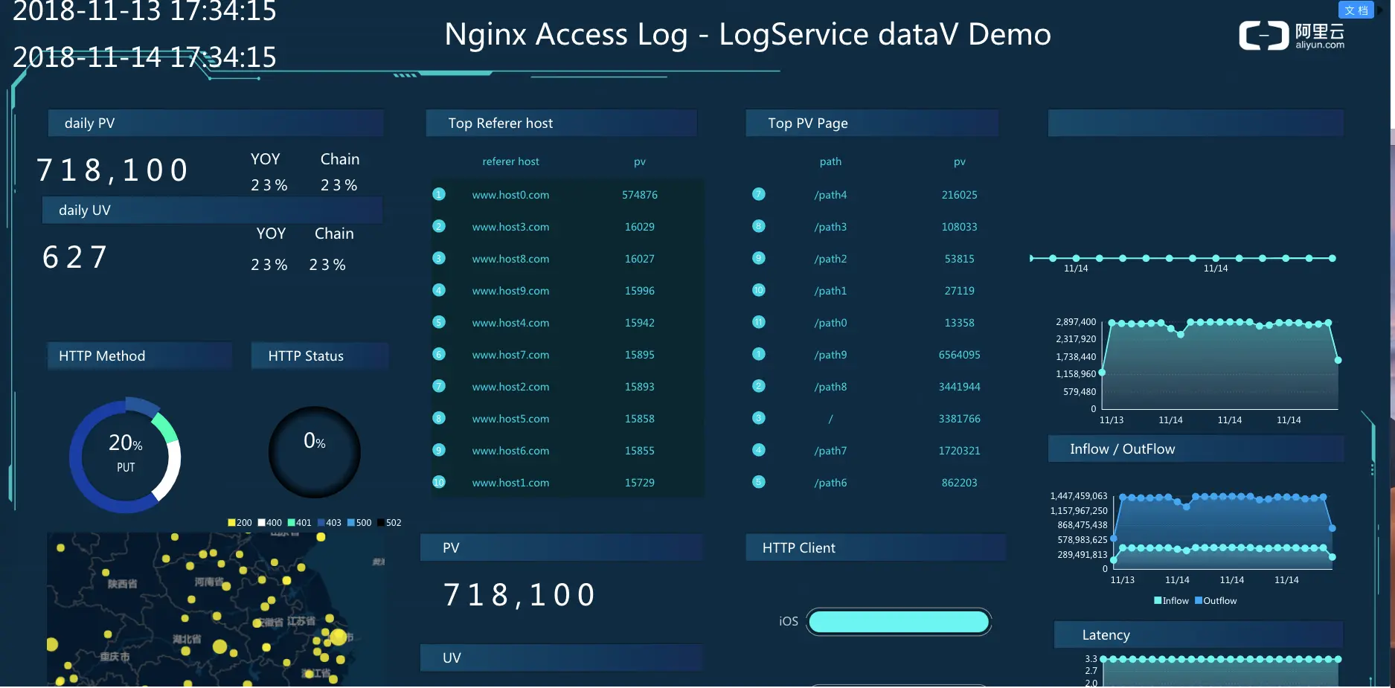Viewport: 1395px width, 688px height.
Task: Click the "Top PV Page" panel title
Action: 808,123
